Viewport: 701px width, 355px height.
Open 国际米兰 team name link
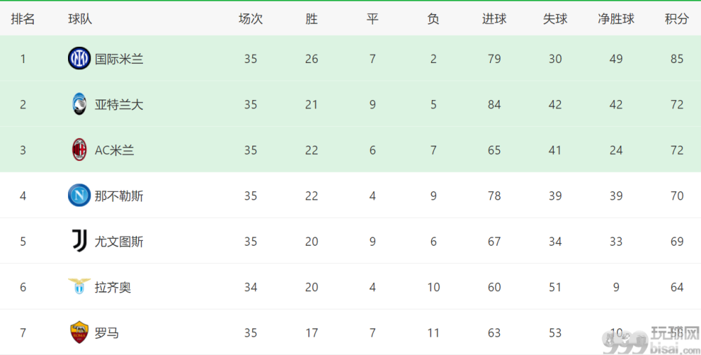[x=119, y=59]
